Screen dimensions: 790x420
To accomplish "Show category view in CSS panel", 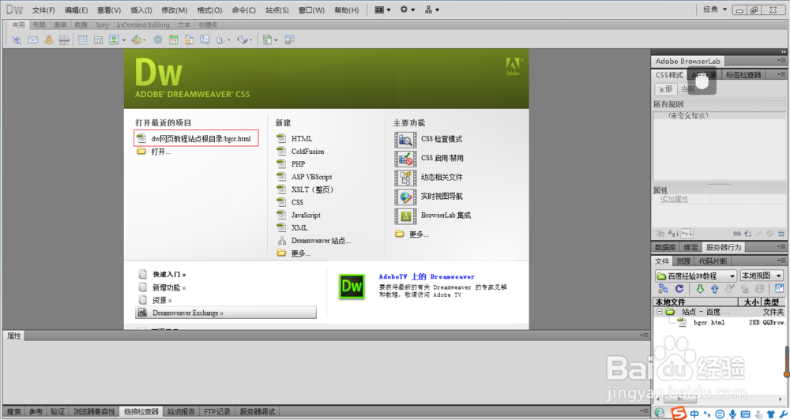I will pyautogui.click(x=660, y=234).
